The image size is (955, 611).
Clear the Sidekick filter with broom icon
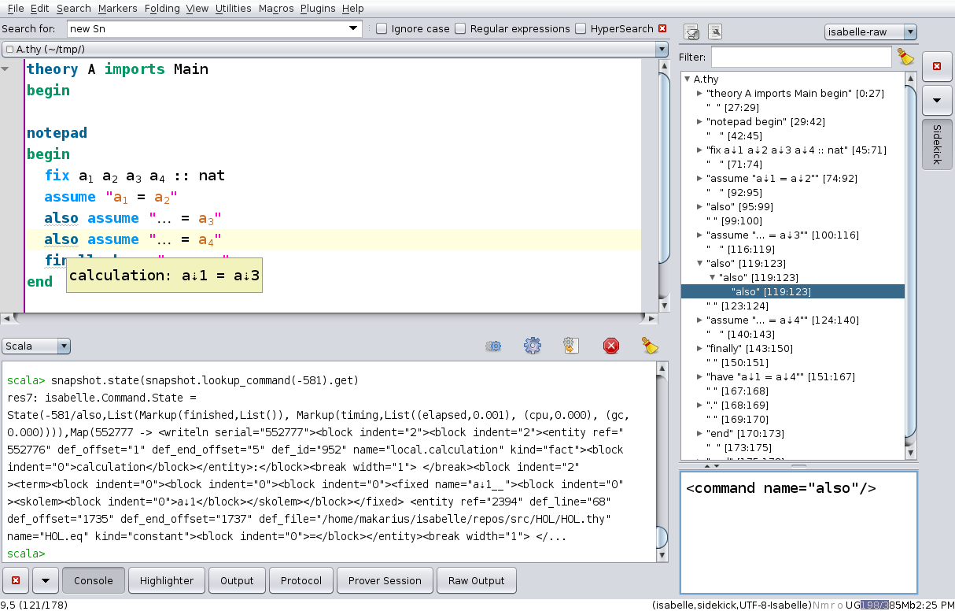(x=906, y=57)
